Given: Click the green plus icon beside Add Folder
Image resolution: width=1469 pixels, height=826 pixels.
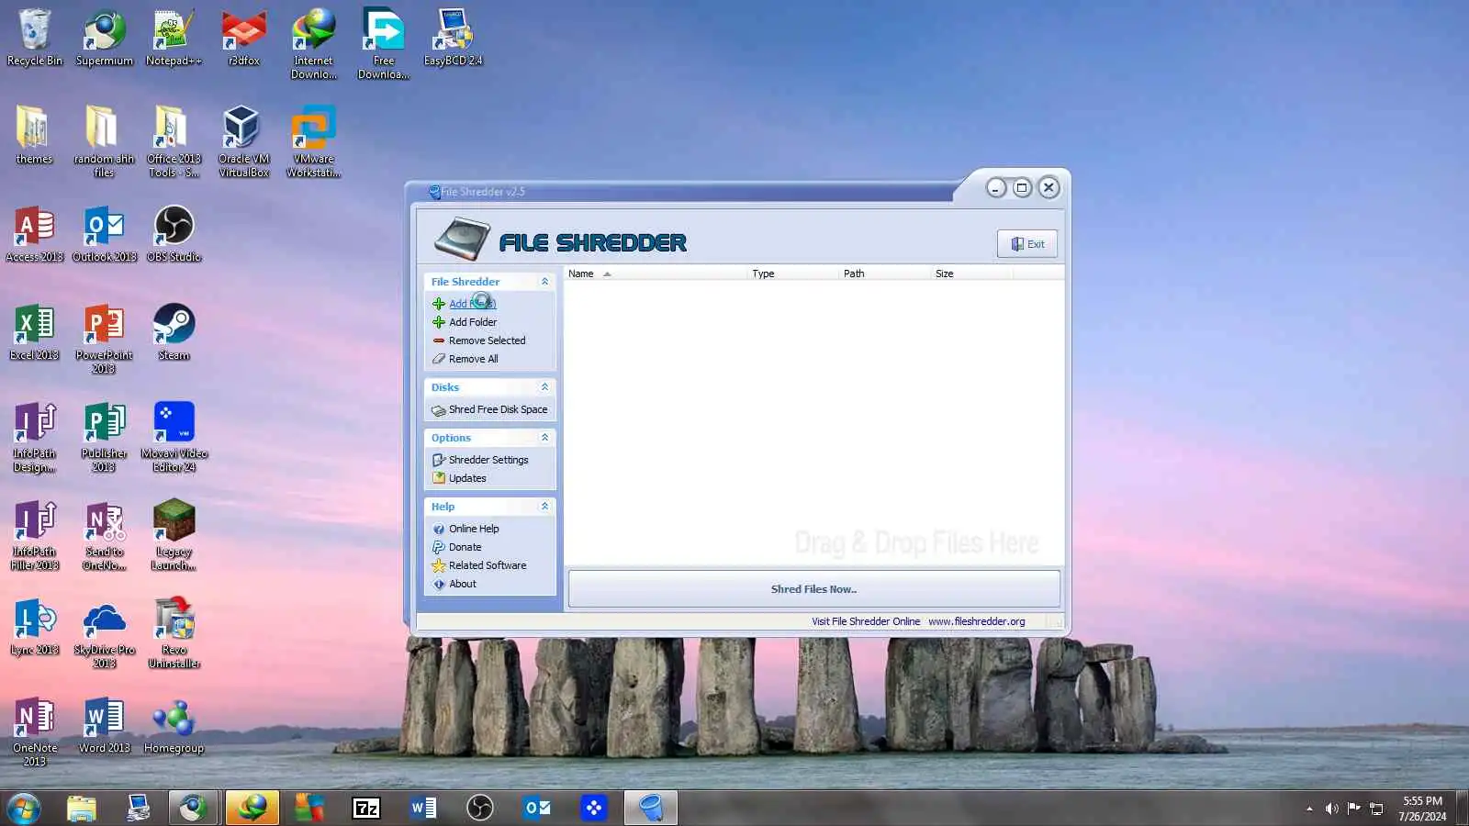Looking at the screenshot, I should tap(439, 322).
